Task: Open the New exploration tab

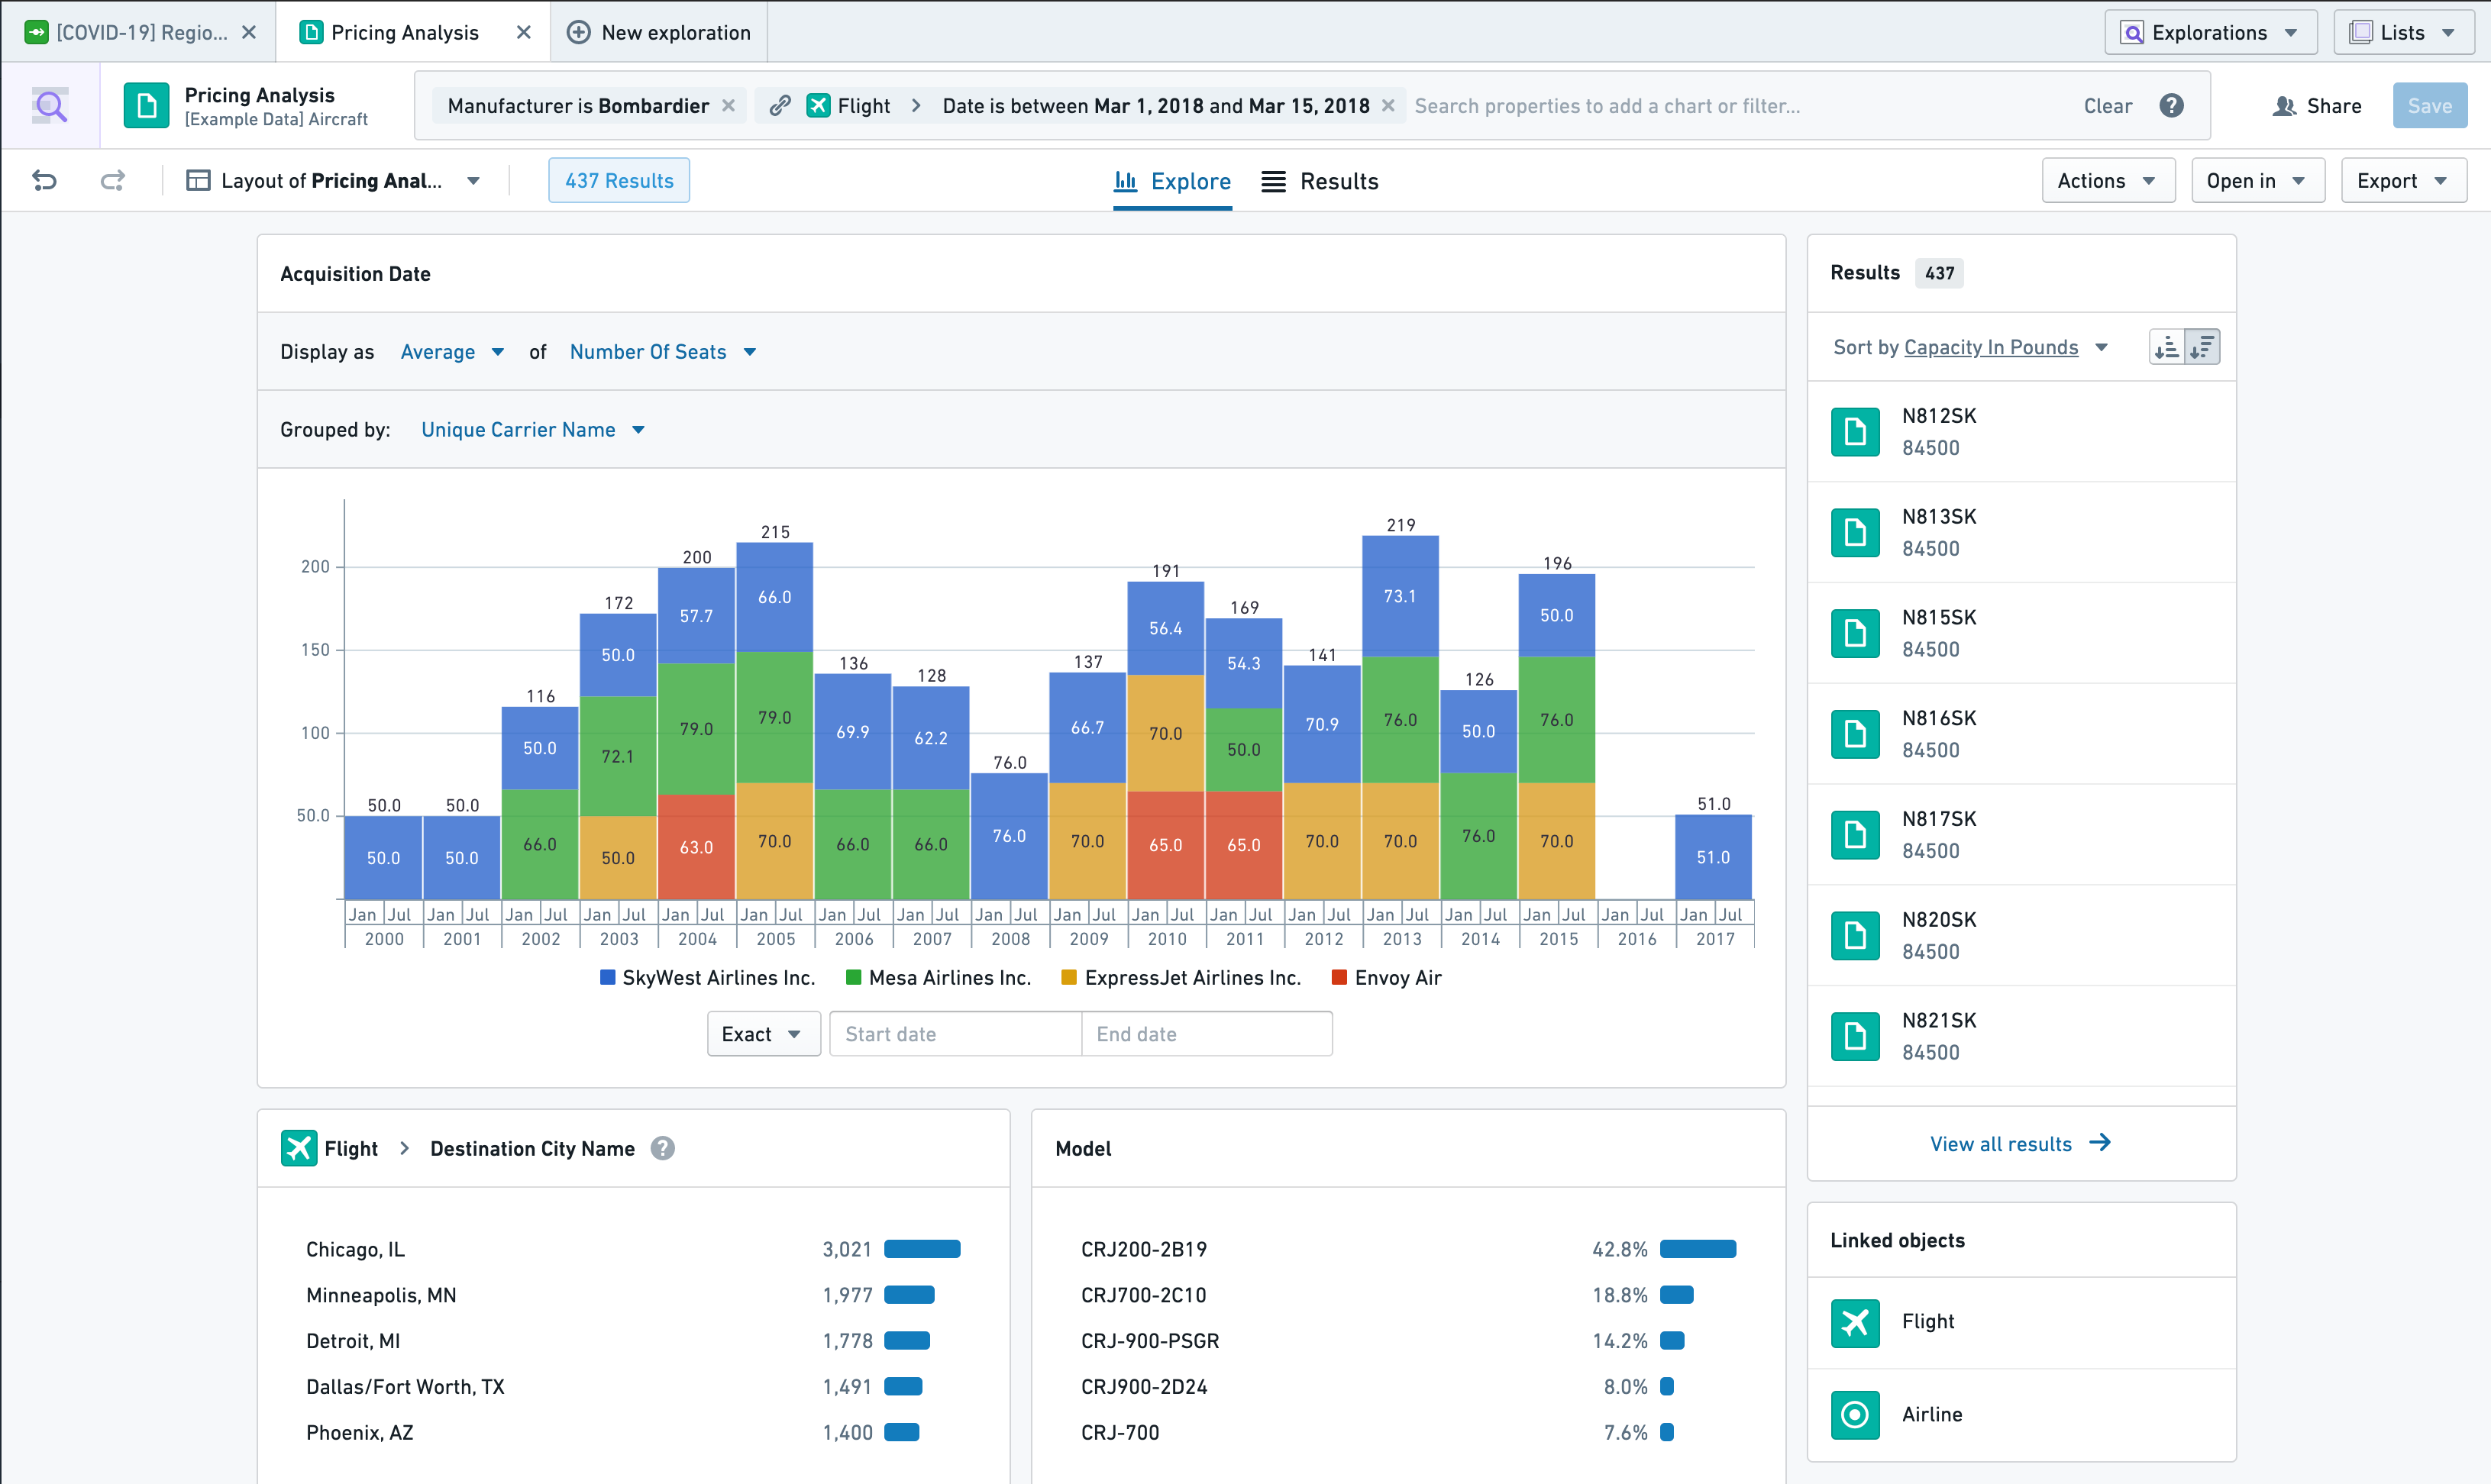Action: pos(659,32)
